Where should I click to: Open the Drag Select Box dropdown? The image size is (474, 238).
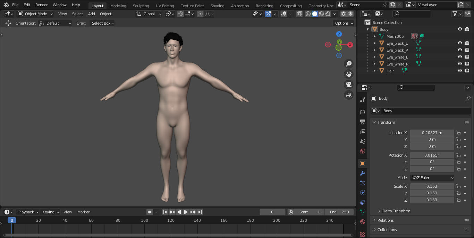[102, 23]
